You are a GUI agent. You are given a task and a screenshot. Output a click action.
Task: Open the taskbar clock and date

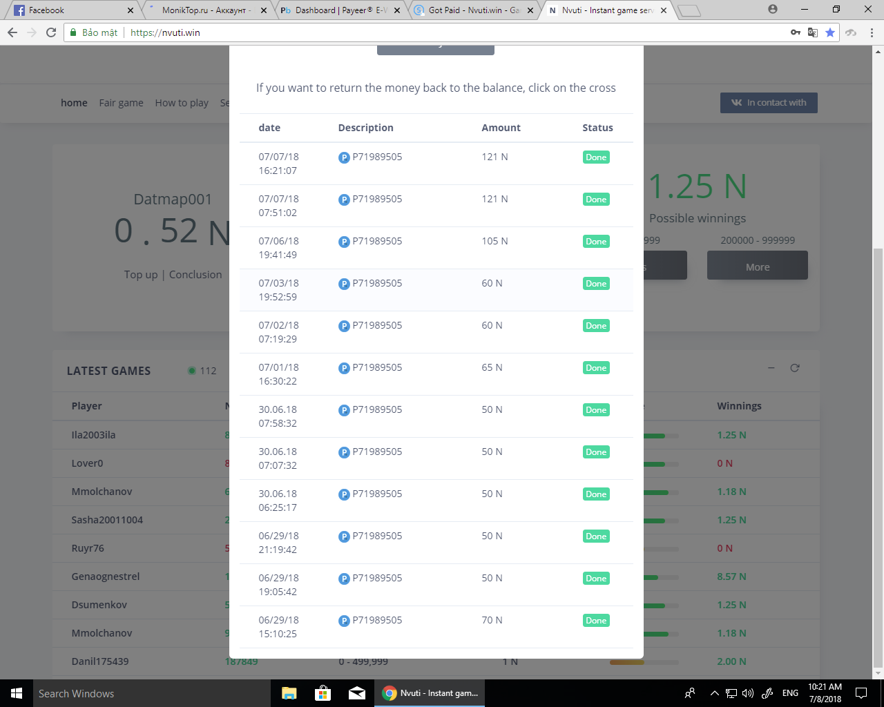pyautogui.click(x=825, y=693)
